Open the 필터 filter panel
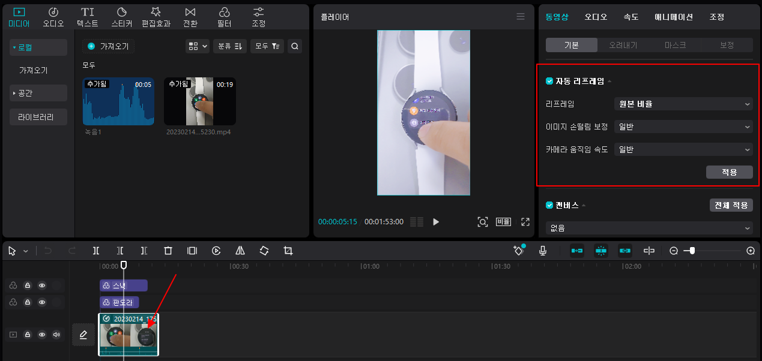Image resolution: width=762 pixels, height=361 pixels. click(x=225, y=17)
